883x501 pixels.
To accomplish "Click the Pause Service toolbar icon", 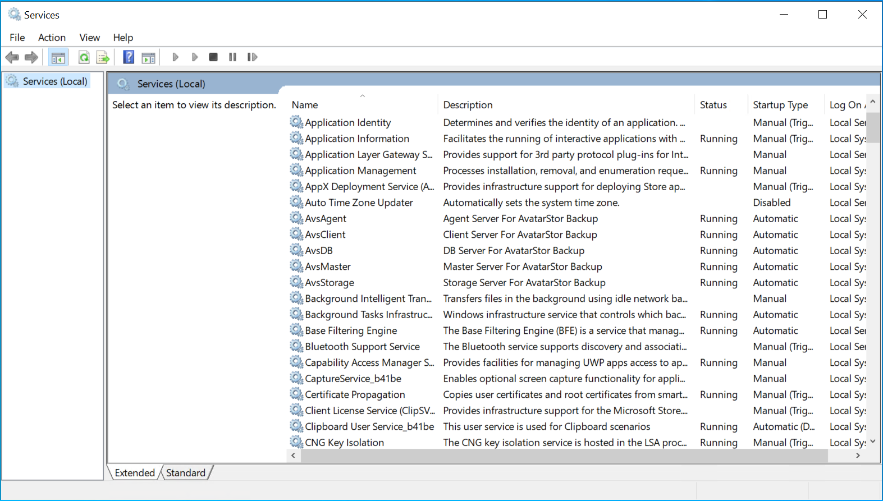I will click(x=232, y=57).
